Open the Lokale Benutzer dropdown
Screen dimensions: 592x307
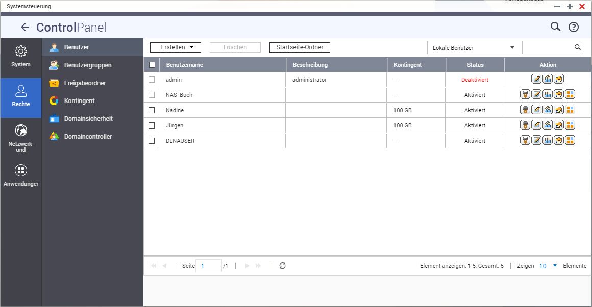coord(473,48)
